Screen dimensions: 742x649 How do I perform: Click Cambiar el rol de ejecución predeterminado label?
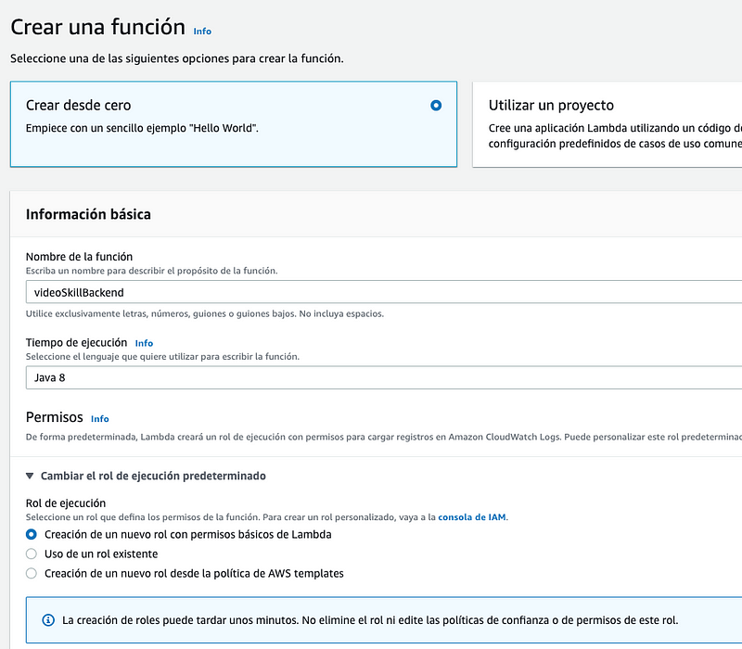click(153, 476)
